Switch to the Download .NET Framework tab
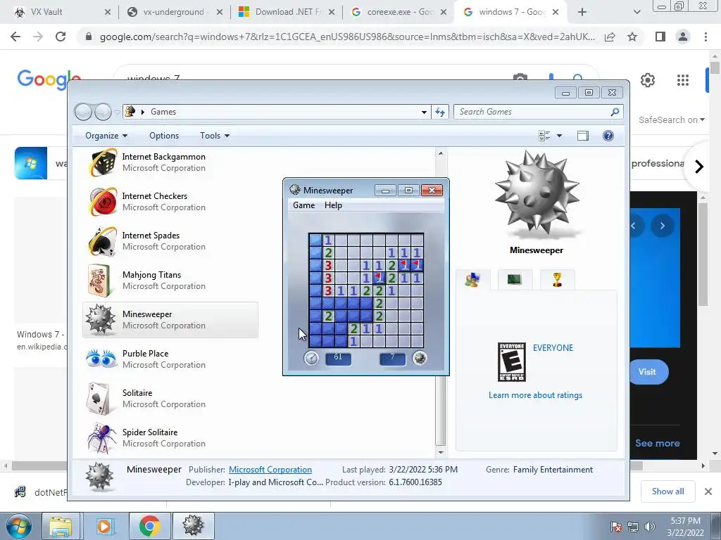This screenshot has width=721, height=540. tap(288, 12)
